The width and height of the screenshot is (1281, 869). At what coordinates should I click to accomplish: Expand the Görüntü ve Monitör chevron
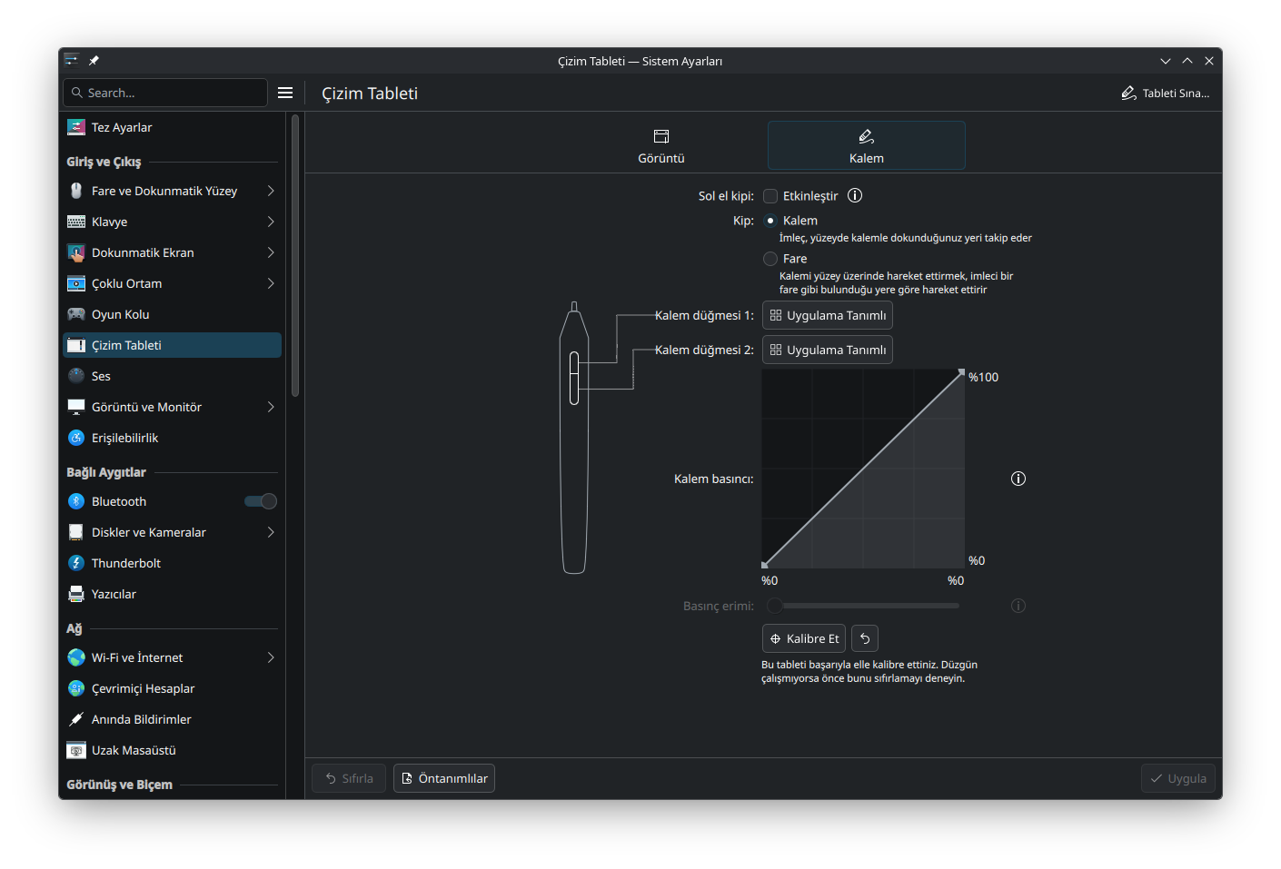point(271,407)
